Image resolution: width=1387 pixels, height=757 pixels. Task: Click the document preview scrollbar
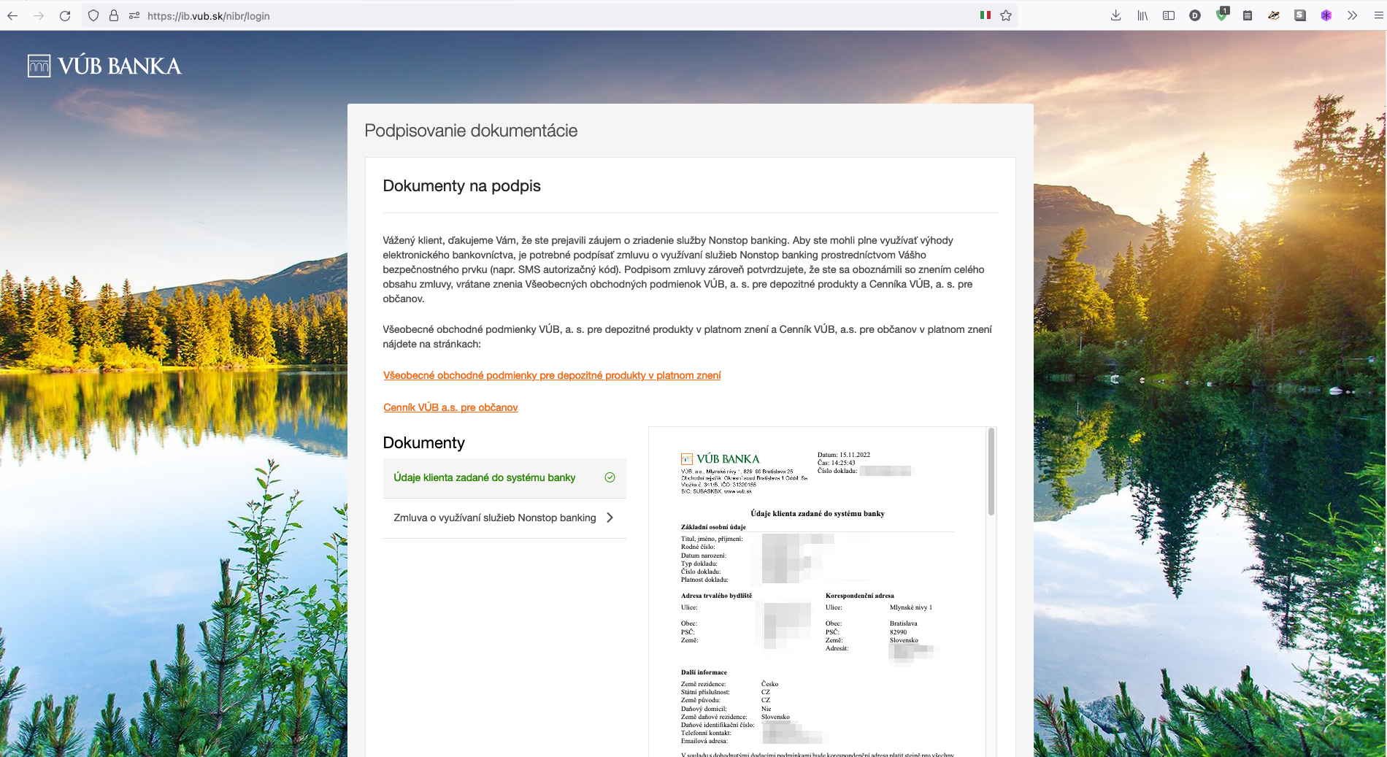click(991, 472)
